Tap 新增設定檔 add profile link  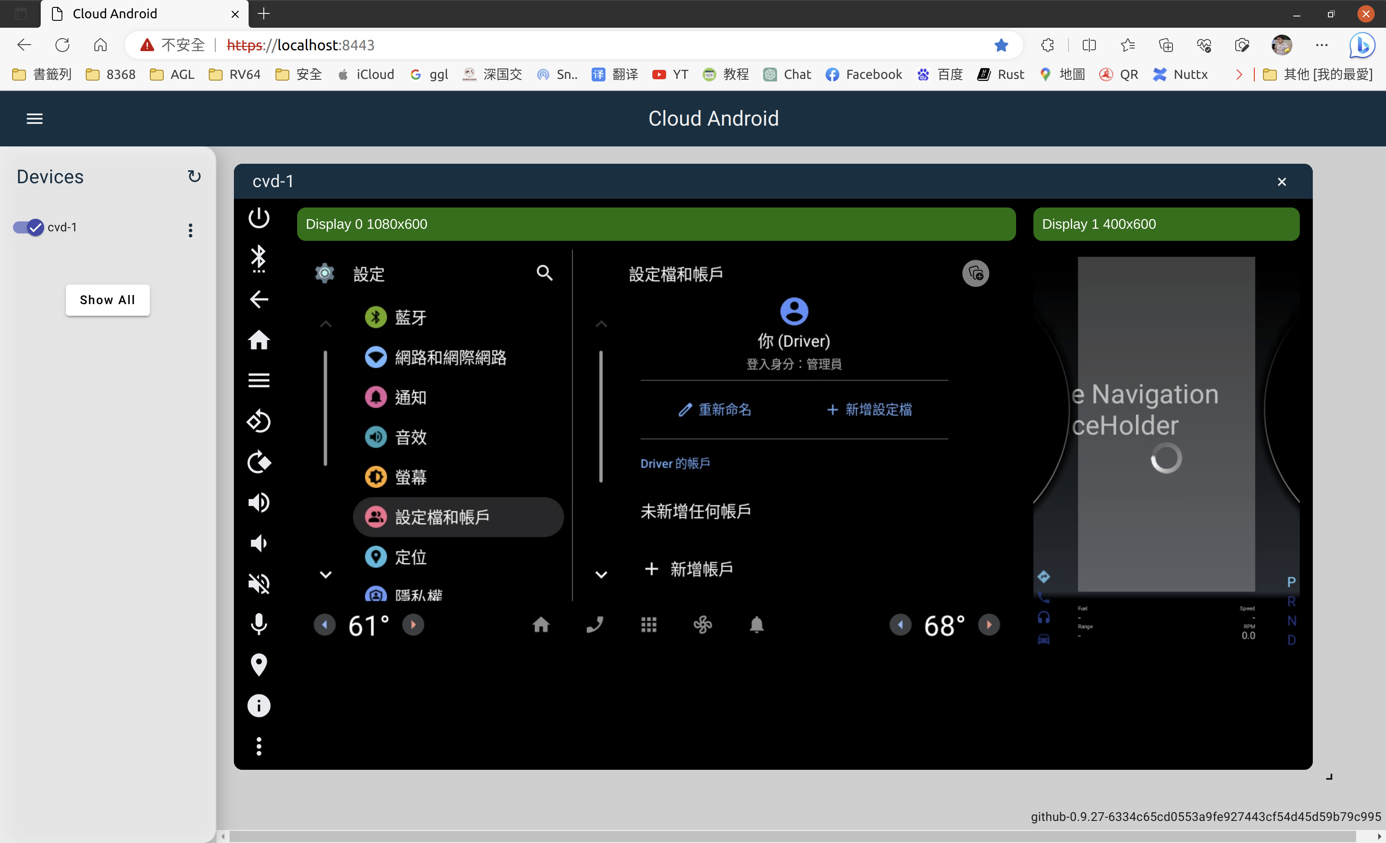point(869,410)
